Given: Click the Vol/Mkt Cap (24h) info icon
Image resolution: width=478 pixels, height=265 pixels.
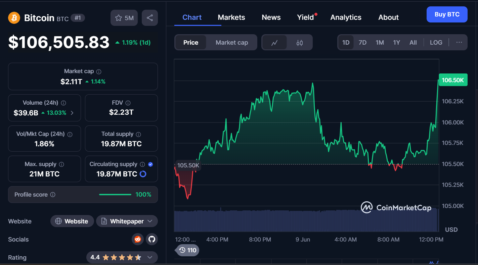Looking at the screenshot, I should [x=70, y=134].
